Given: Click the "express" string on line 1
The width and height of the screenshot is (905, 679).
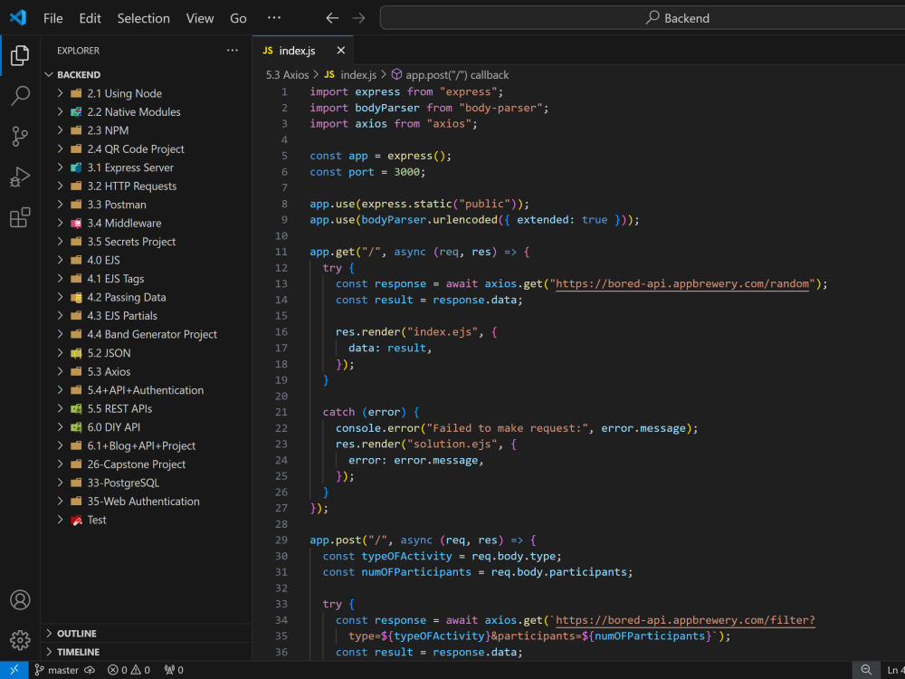Looking at the screenshot, I should point(468,91).
